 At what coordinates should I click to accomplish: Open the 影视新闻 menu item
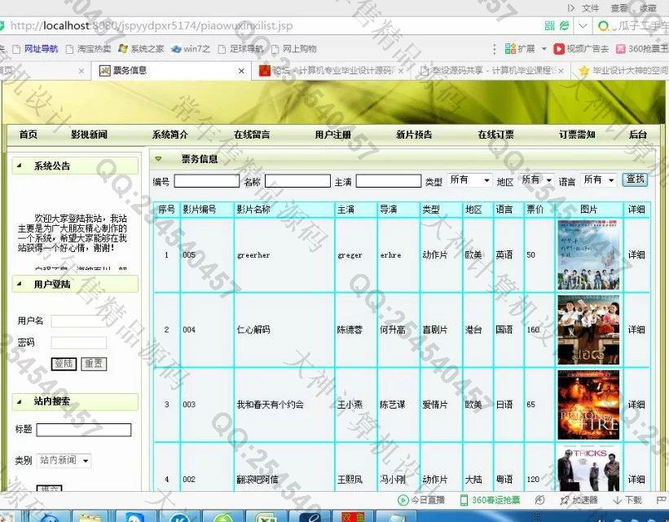click(89, 135)
